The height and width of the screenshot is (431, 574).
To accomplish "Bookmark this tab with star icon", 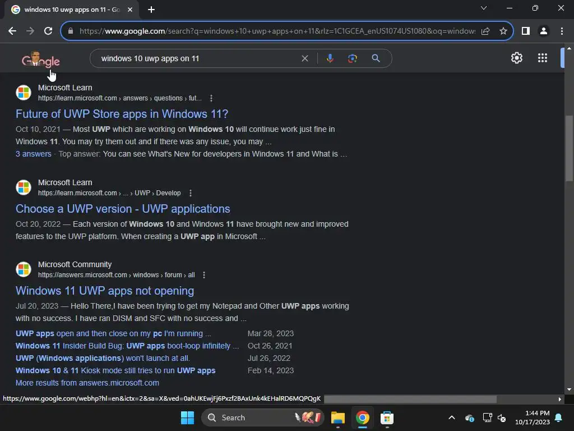I will pos(503,31).
